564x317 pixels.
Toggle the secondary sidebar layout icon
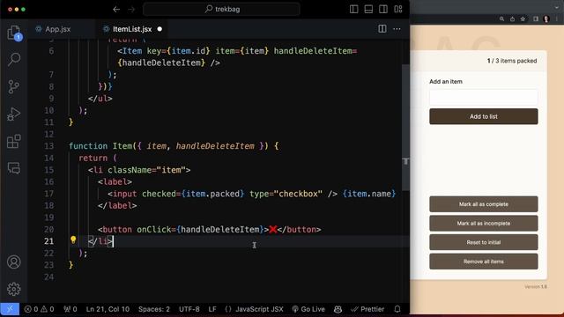click(383, 10)
